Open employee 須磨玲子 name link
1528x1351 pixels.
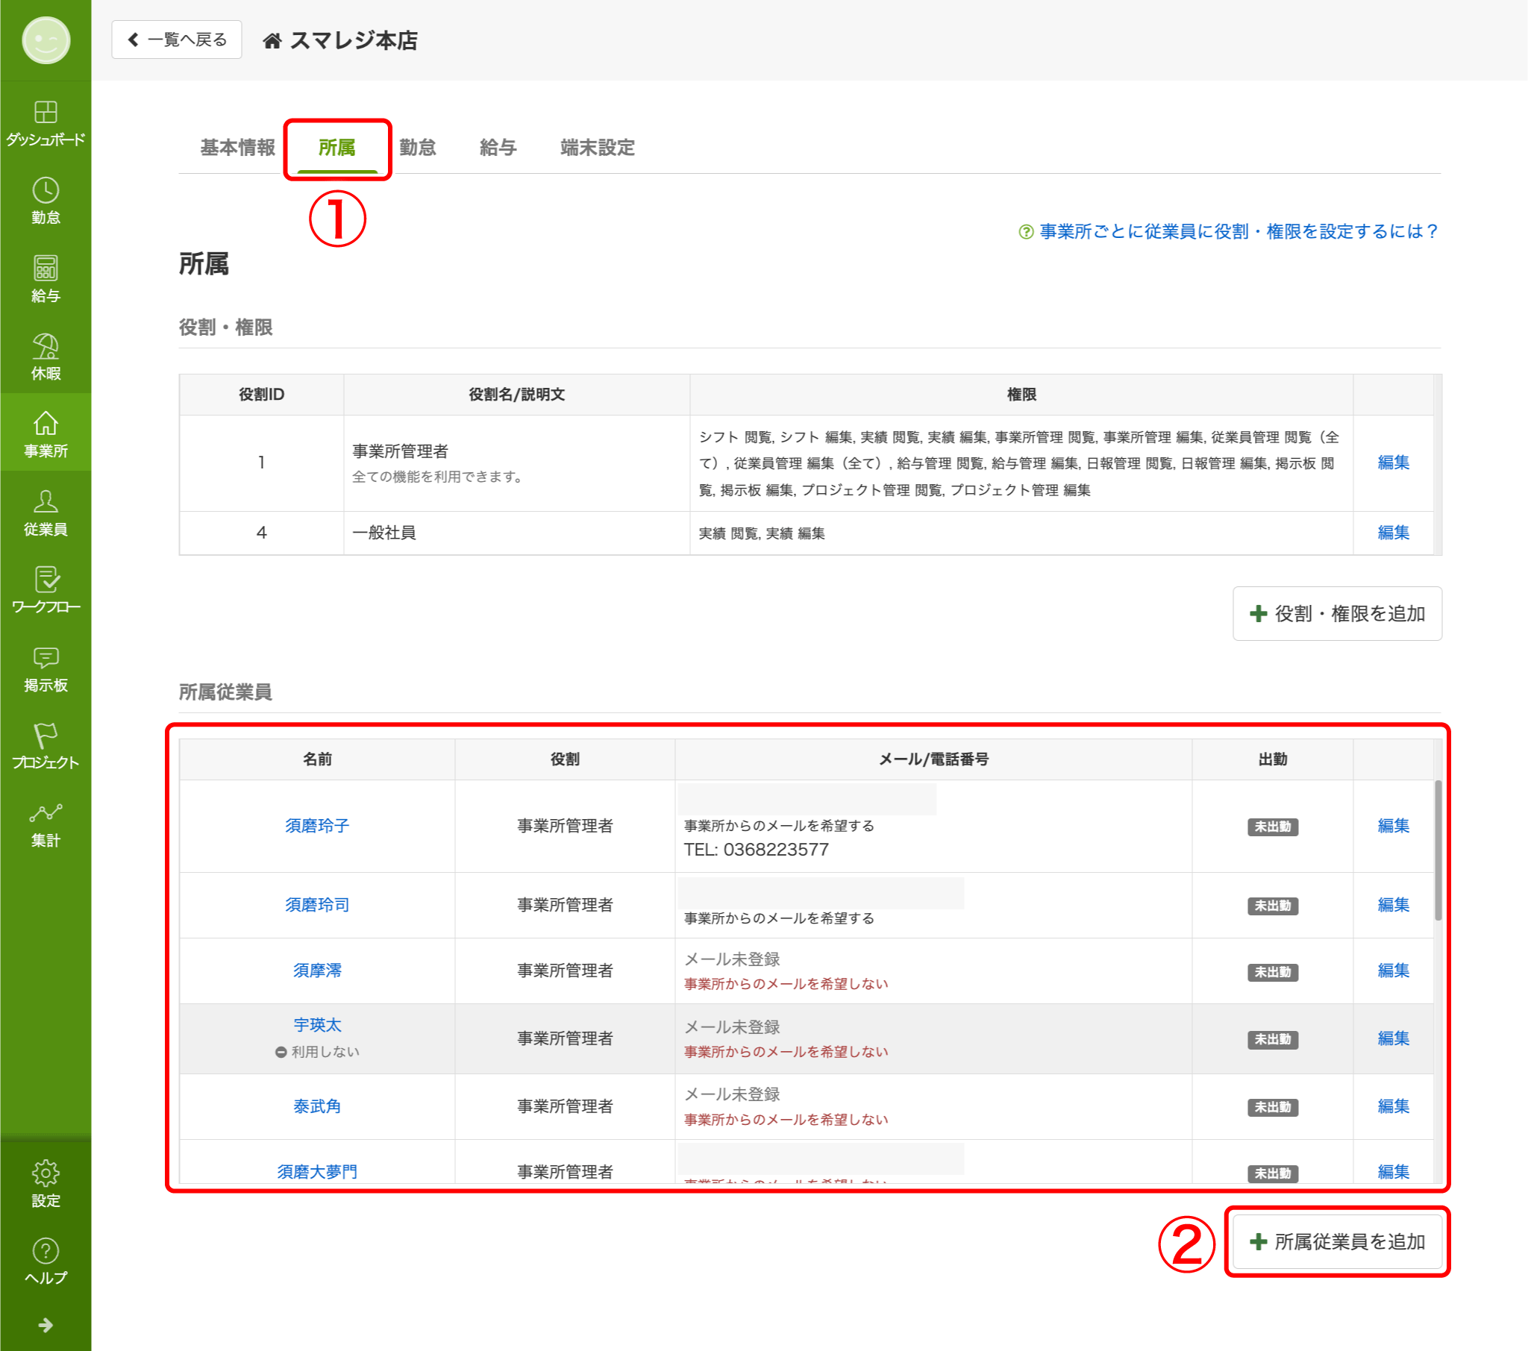317,825
